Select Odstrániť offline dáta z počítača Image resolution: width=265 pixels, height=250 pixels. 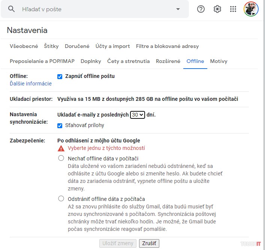click(61, 198)
